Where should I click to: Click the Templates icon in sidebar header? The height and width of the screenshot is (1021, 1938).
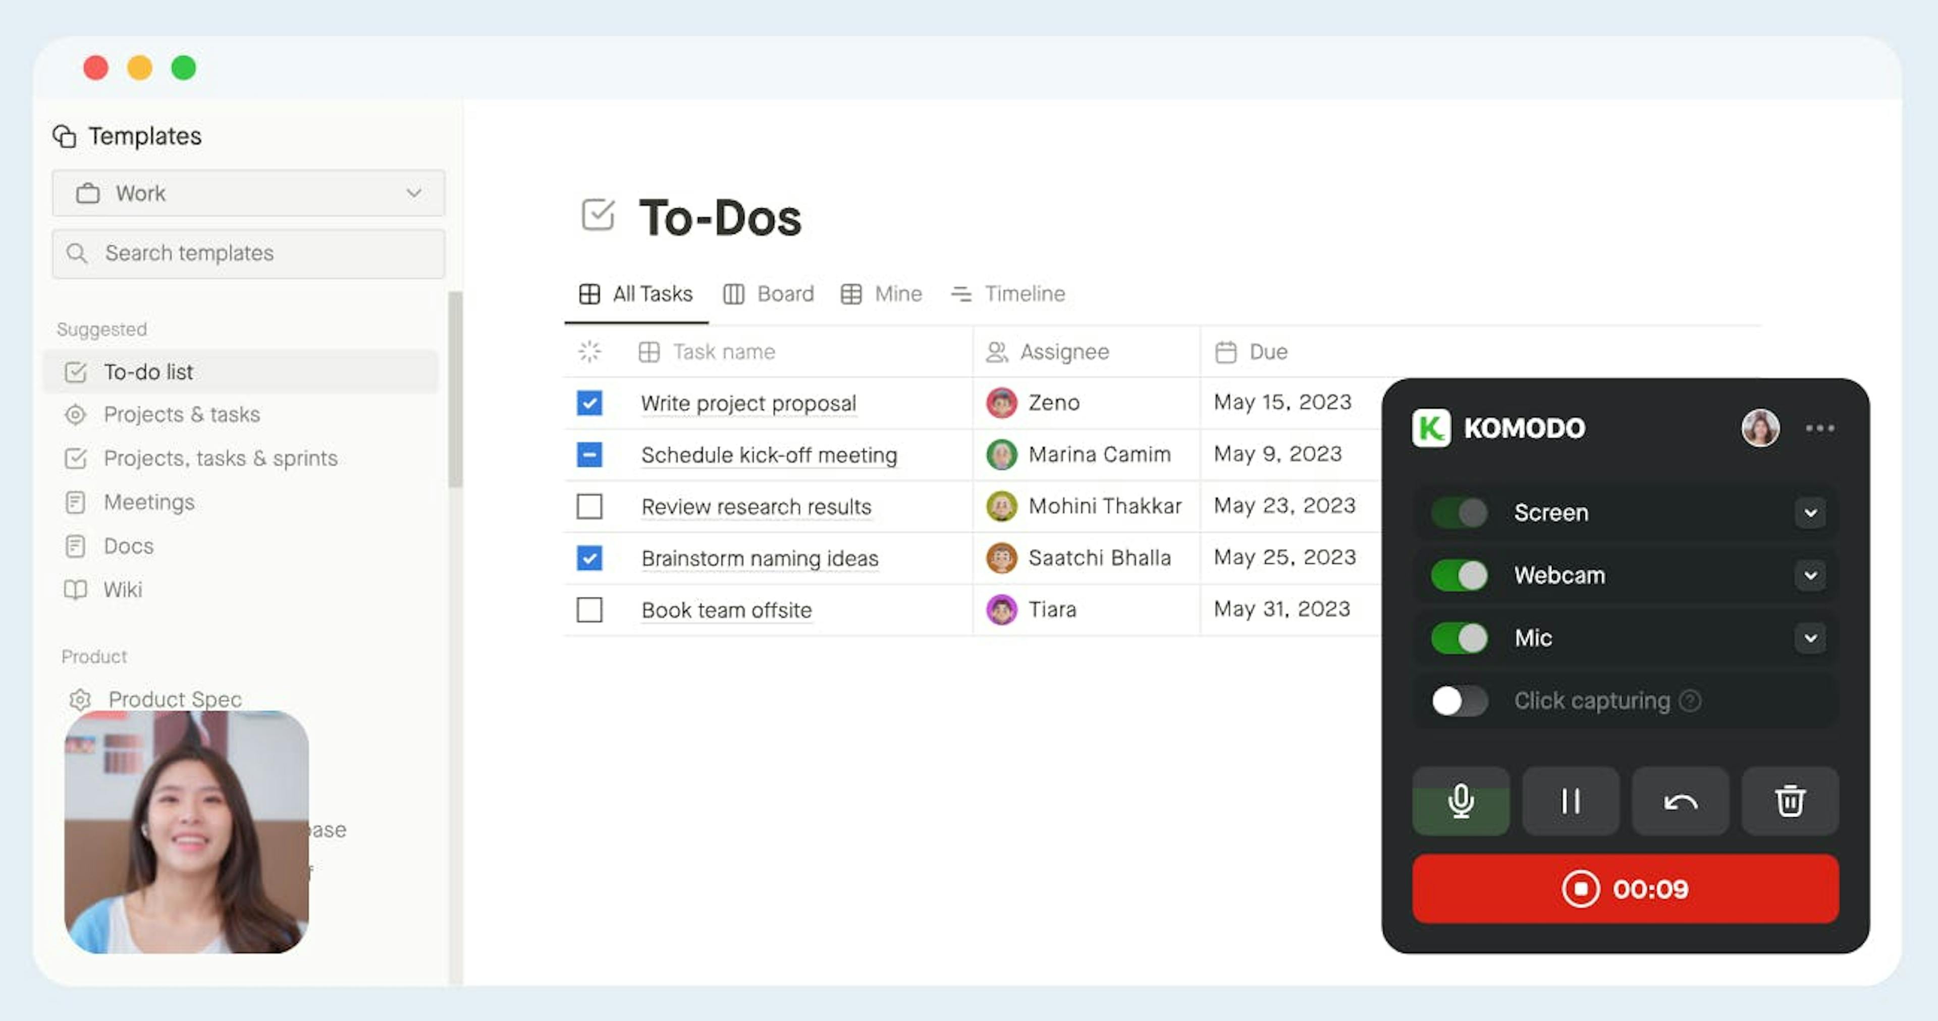[x=65, y=136]
